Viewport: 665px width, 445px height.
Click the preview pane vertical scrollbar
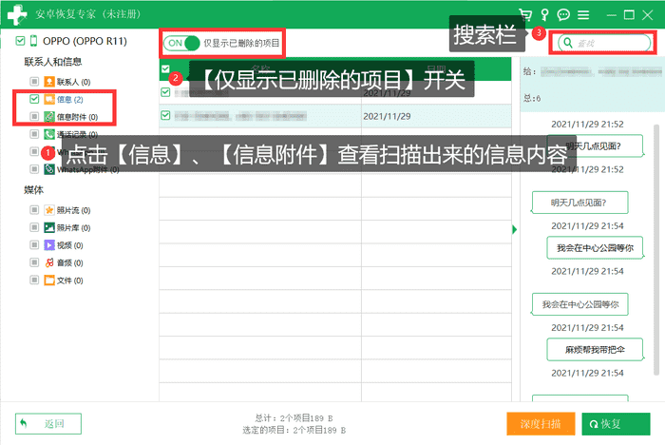(x=656, y=250)
